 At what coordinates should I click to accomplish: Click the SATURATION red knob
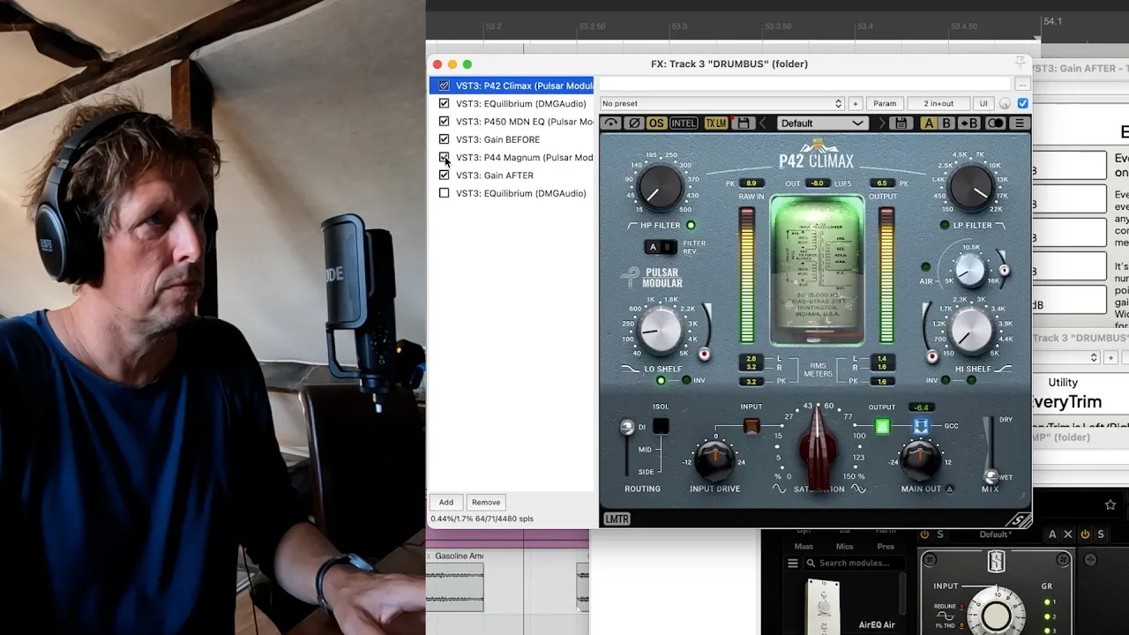[x=819, y=448]
